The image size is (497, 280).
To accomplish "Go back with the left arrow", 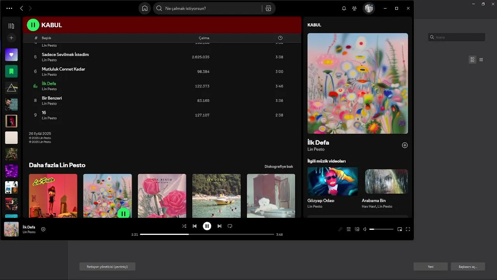I will (x=21, y=8).
